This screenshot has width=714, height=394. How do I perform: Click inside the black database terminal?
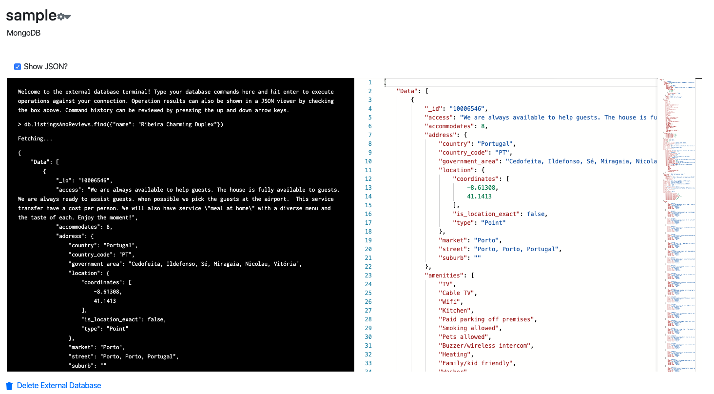click(180, 293)
